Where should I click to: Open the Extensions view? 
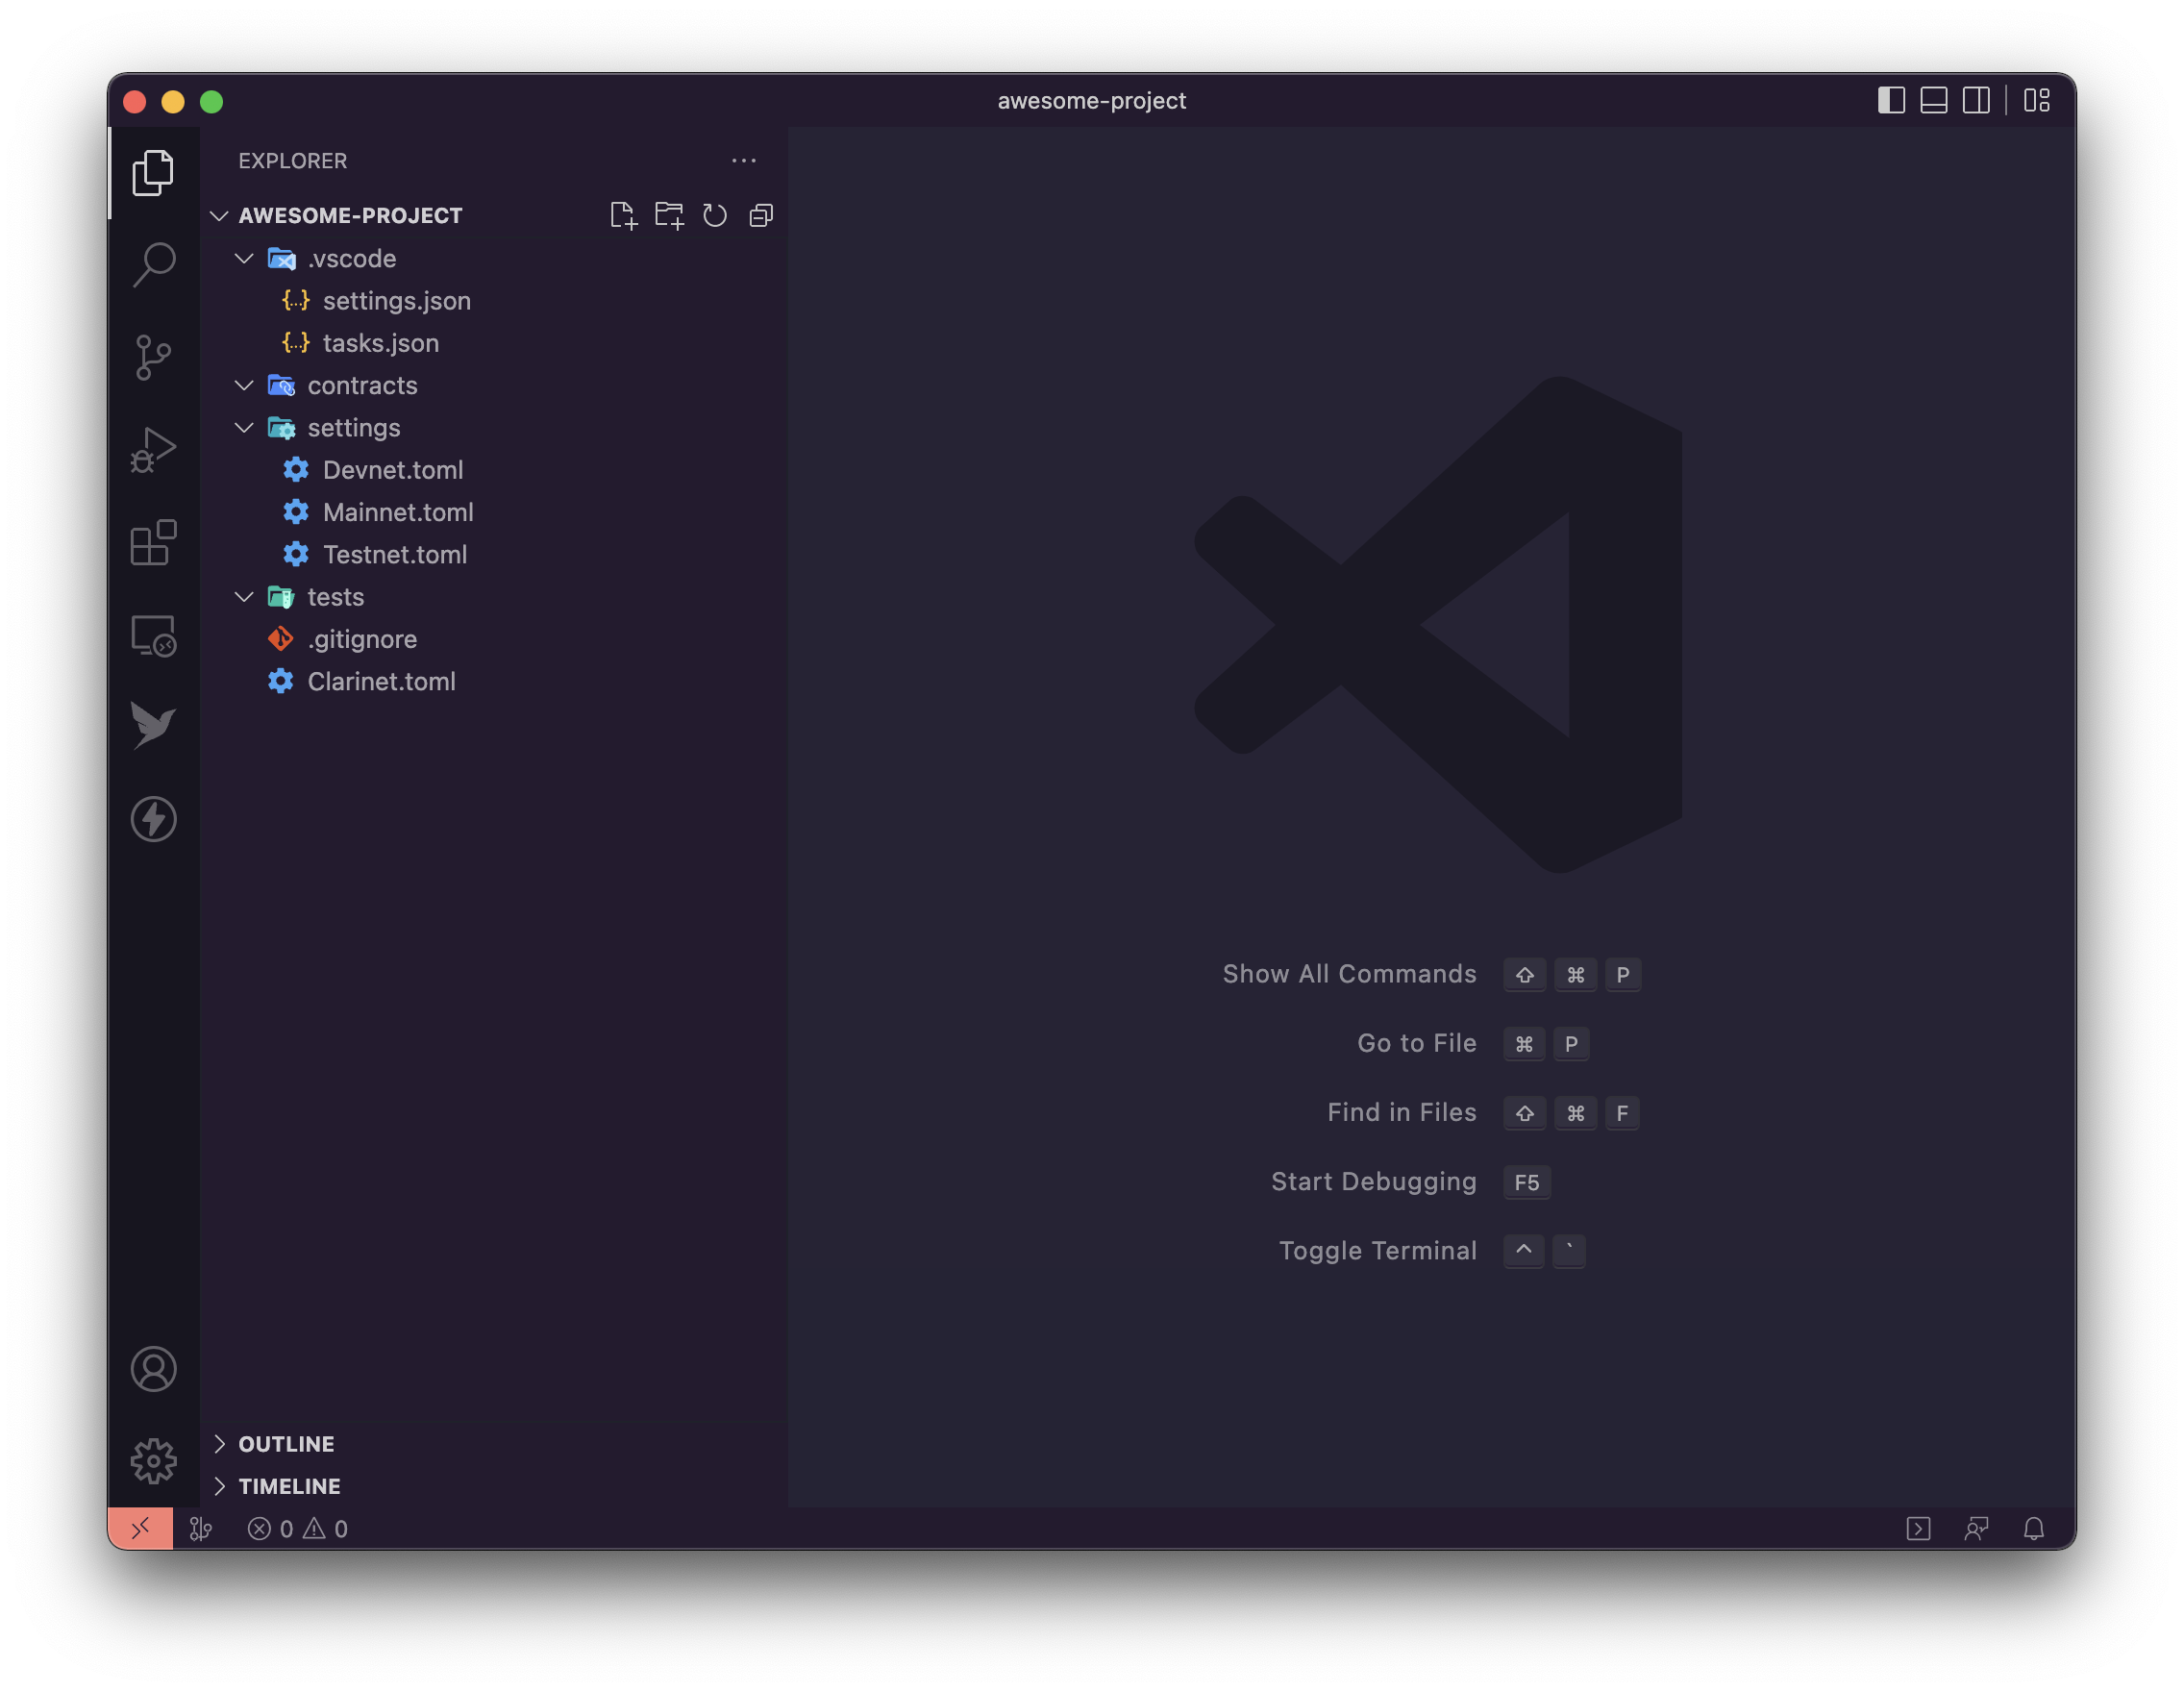tap(154, 543)
